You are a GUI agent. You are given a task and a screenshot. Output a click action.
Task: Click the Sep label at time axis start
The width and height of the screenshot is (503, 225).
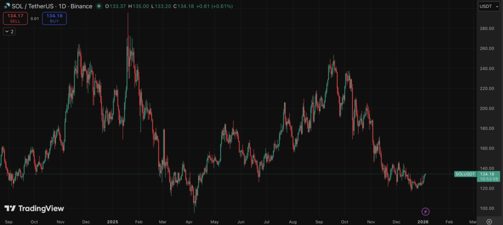click(x=9, y=222)
